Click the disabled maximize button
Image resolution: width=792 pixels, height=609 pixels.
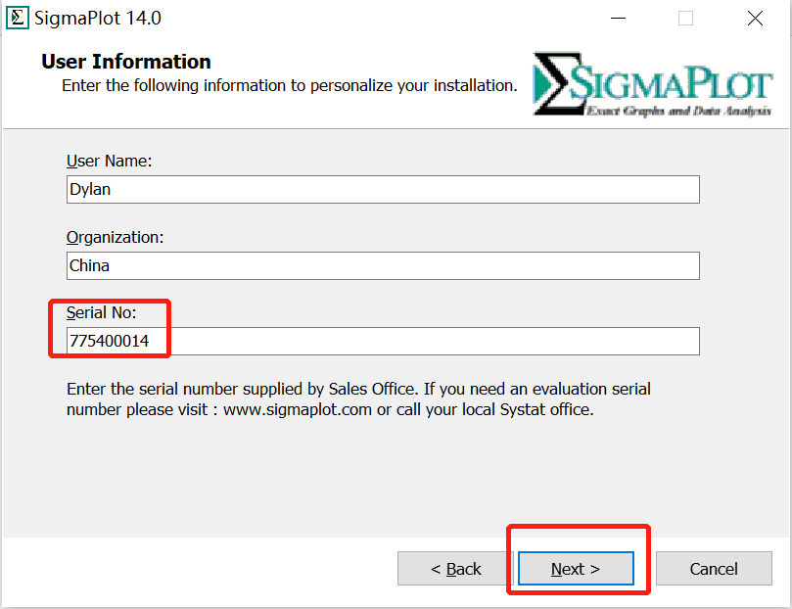pos(685,19)
